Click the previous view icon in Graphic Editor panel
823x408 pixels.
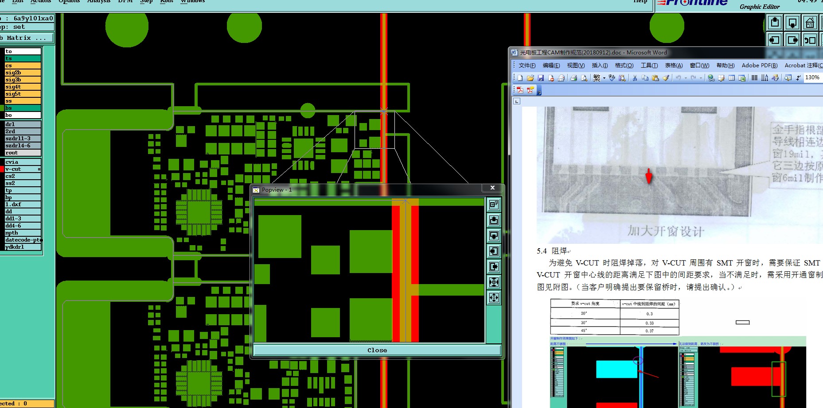pyautogui.click(x=810, y=40)
